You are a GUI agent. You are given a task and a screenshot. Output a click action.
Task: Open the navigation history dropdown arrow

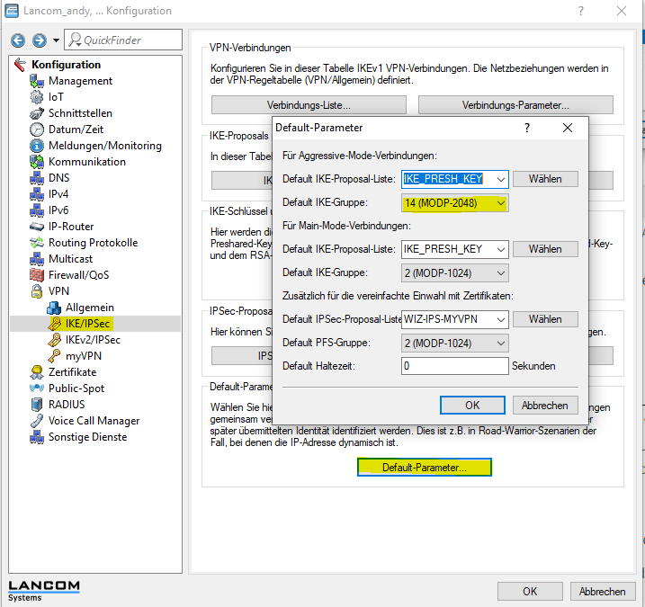click(x=56, y=40)
